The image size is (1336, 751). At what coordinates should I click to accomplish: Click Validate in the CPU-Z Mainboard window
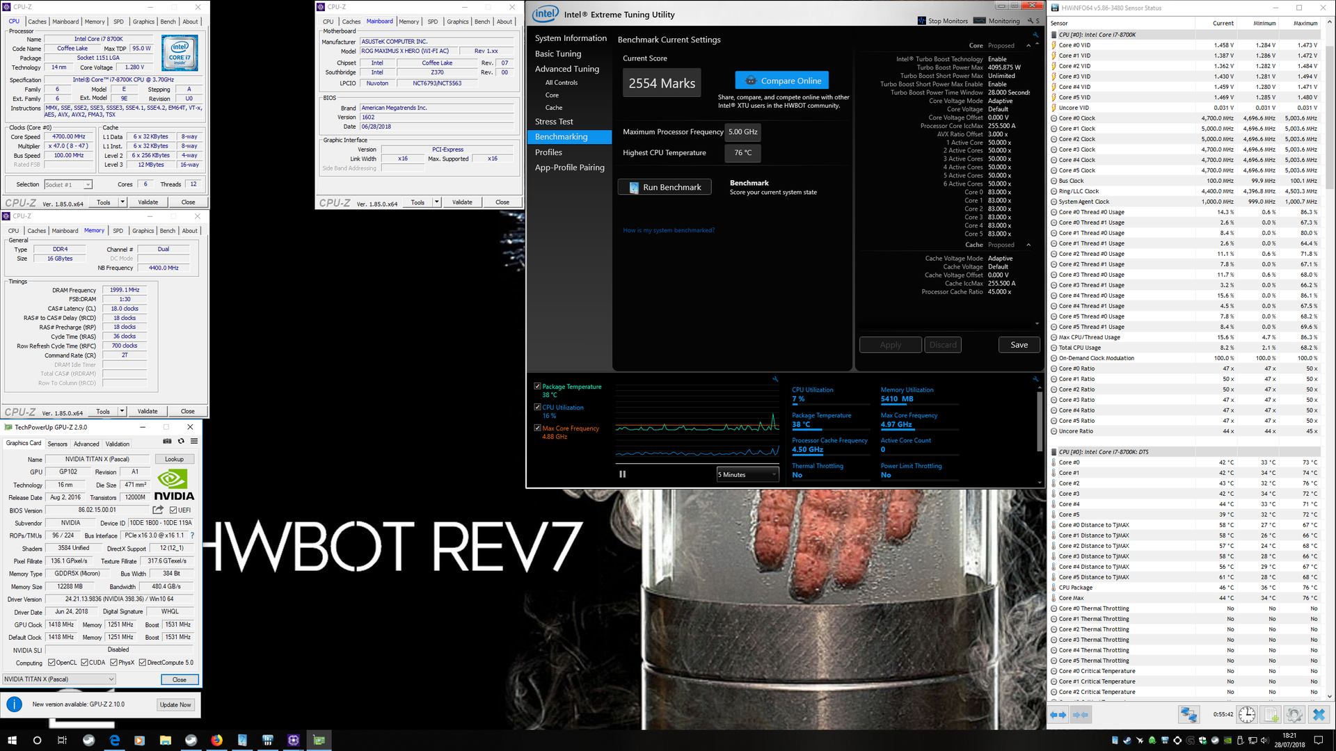[x=462, y=202]
